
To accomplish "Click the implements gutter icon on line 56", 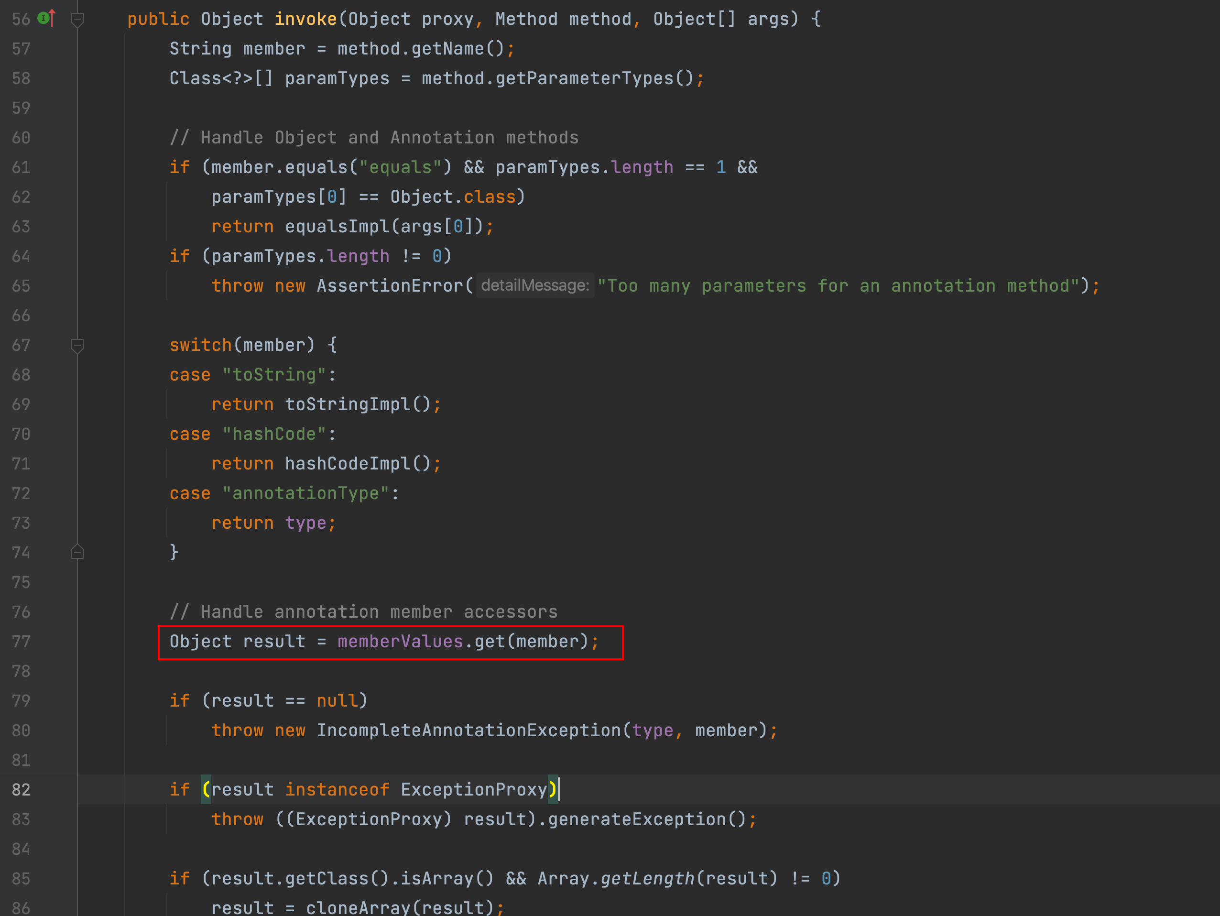I will click(x=46, y=18).
